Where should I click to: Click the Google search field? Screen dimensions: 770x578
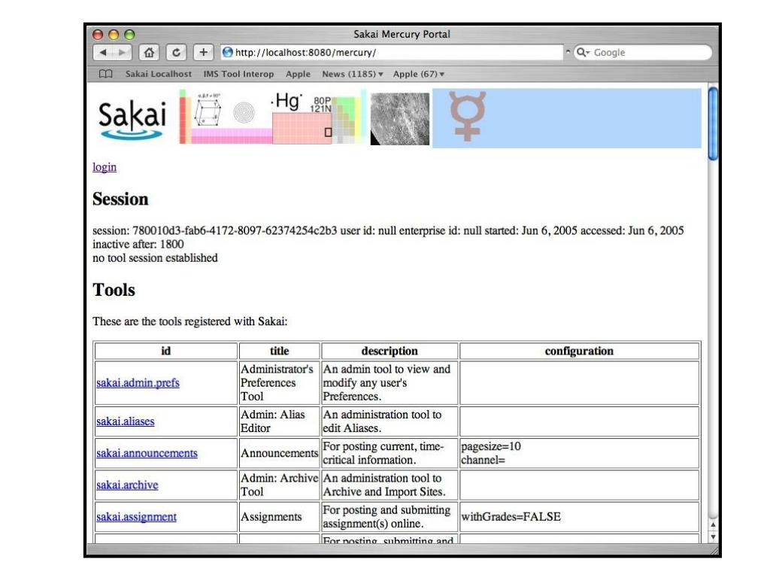[x=643, y=52]
